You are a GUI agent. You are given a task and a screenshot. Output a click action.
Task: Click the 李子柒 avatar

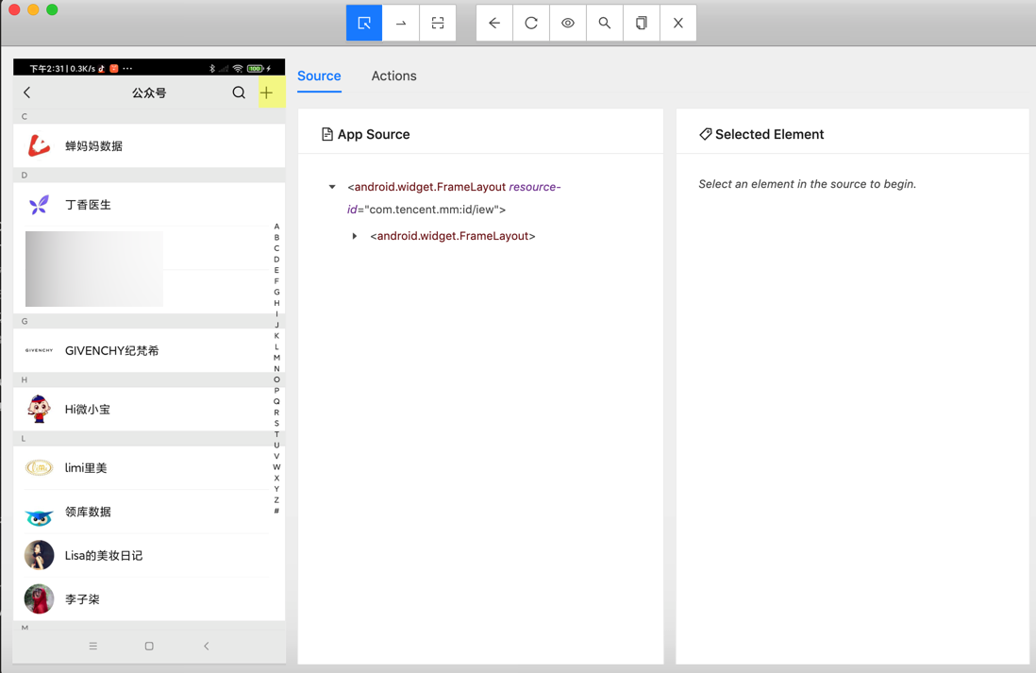(x=39, y=599)
